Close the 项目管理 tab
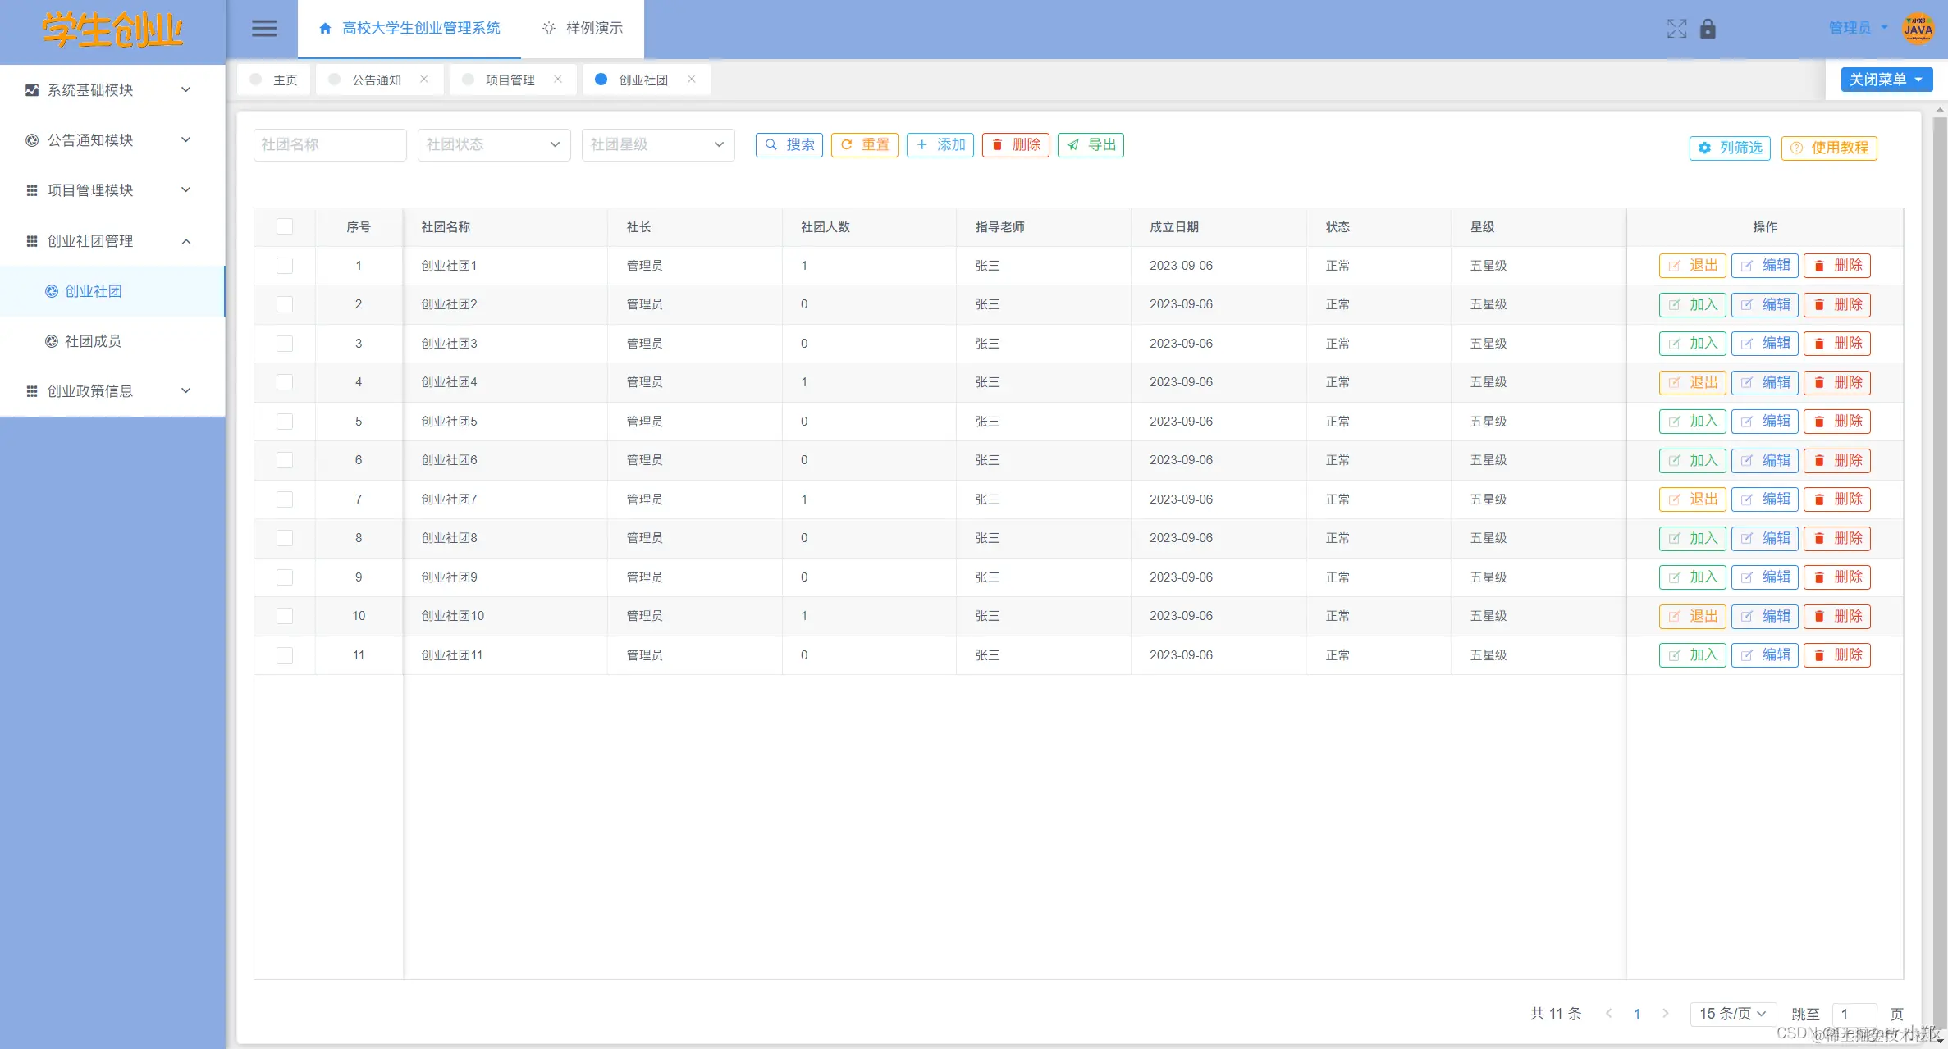This screenshot has height=1049, width=1948. pos(558,80)
